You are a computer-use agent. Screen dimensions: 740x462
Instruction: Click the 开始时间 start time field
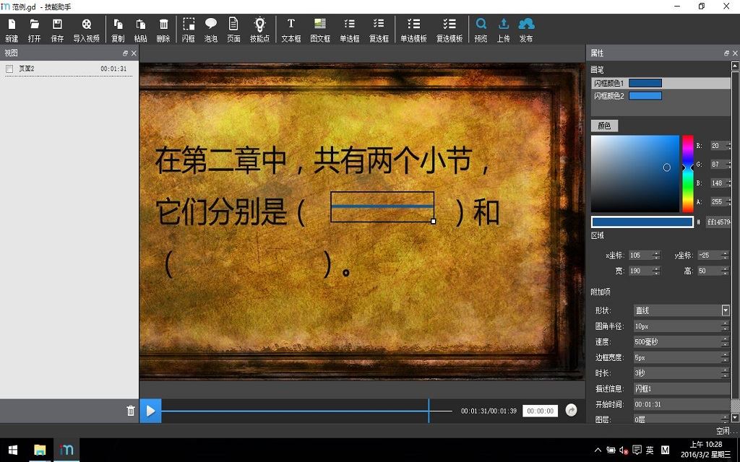[x=681, y=404]
